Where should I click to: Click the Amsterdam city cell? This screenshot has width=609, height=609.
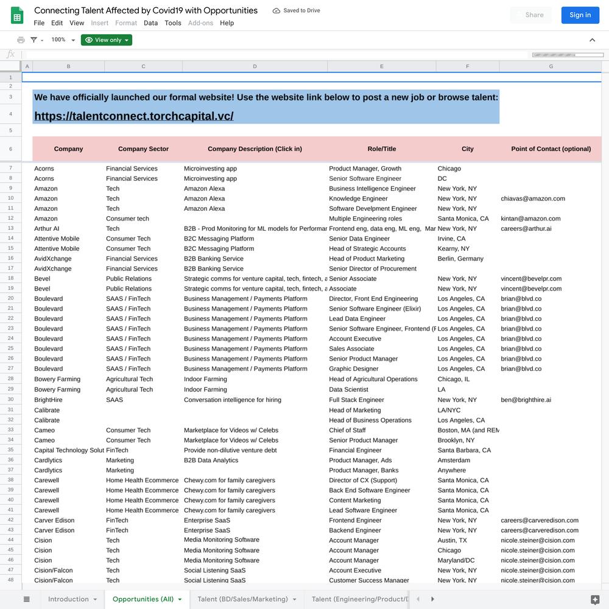[x=468, y=460]
